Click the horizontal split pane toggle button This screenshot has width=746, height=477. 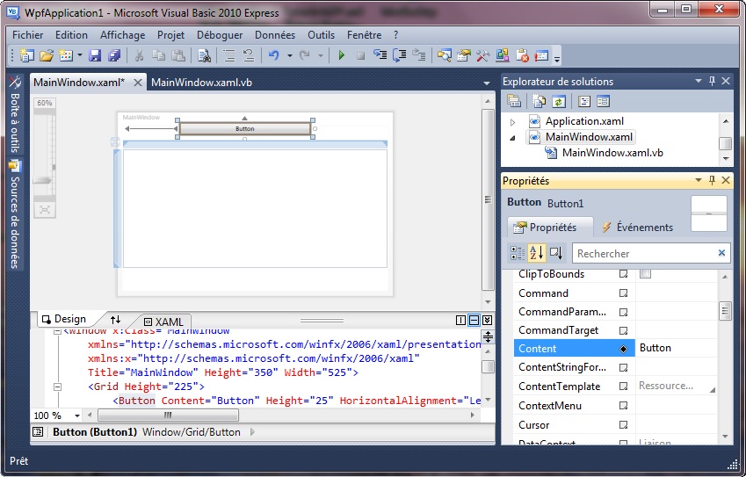point(474,320)
